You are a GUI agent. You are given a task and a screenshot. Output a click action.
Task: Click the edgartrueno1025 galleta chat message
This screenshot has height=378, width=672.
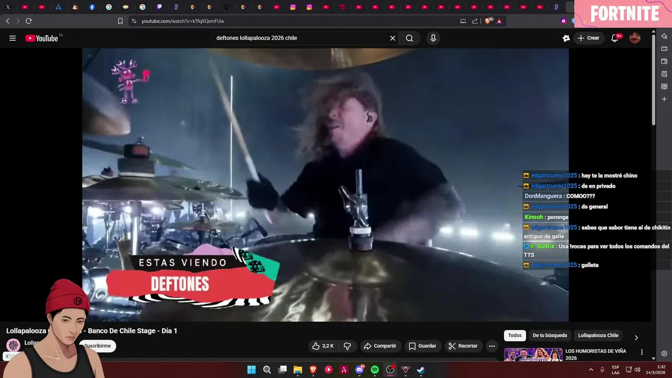560,265
